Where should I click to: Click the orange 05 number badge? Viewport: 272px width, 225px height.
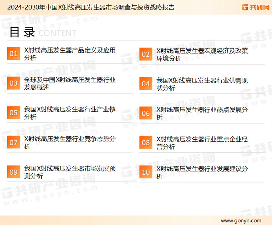click(13, 113)
